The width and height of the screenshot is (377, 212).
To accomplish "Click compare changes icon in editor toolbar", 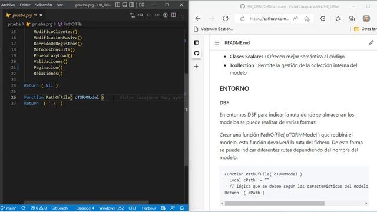I will [133, 15].
